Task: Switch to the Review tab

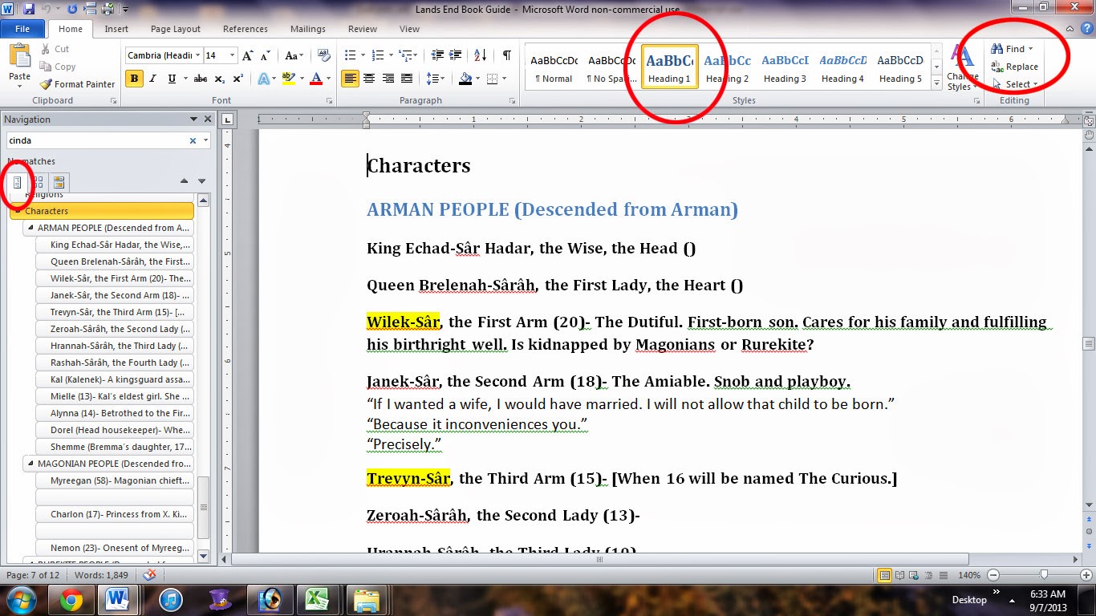Action: pos(363,29)
